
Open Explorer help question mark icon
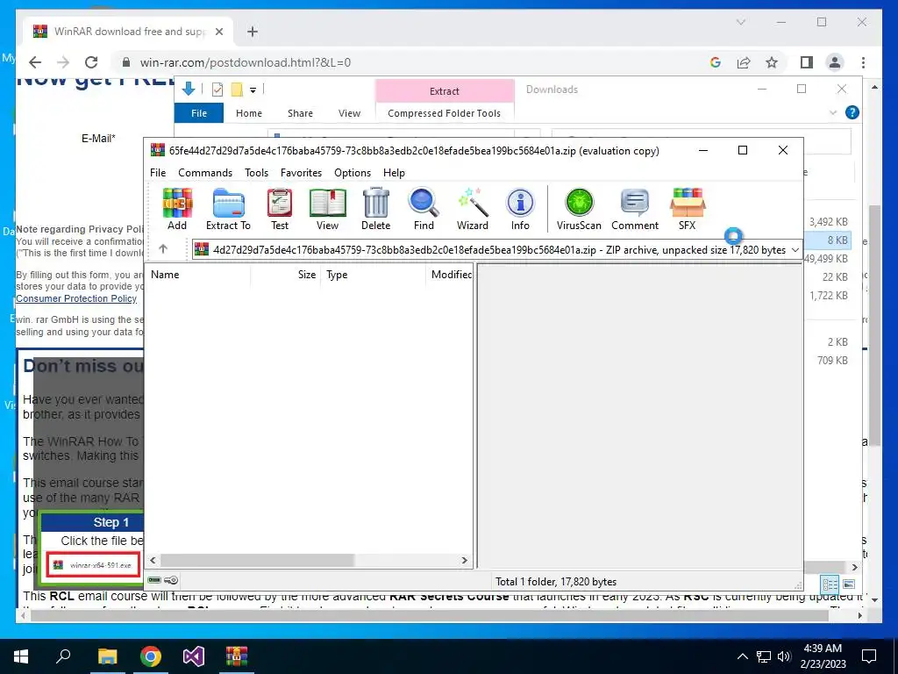[852, 112]
